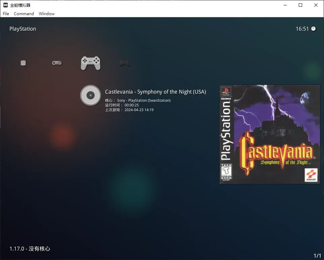Click the PlayStation heading text
The image size is (324, 260).
click(x=23, y=29)
